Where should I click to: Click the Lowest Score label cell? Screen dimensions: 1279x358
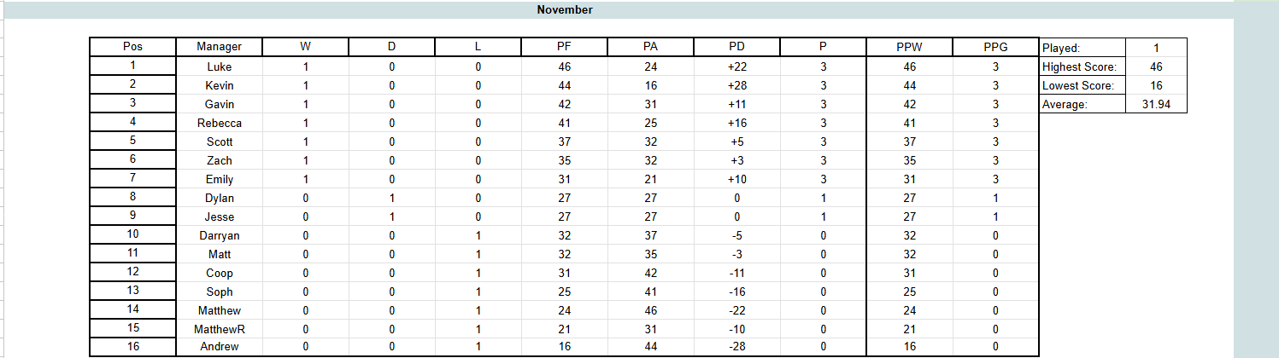pyautogui.click(x=1082, y=85)
